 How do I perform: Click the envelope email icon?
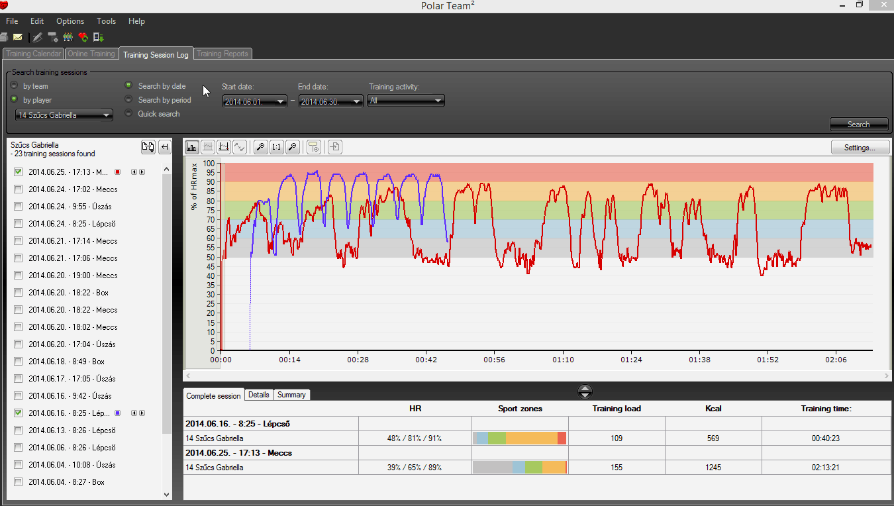18,37
